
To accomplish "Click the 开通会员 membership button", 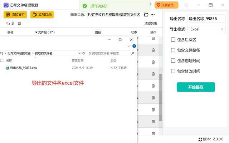I will tap(166, 5).
